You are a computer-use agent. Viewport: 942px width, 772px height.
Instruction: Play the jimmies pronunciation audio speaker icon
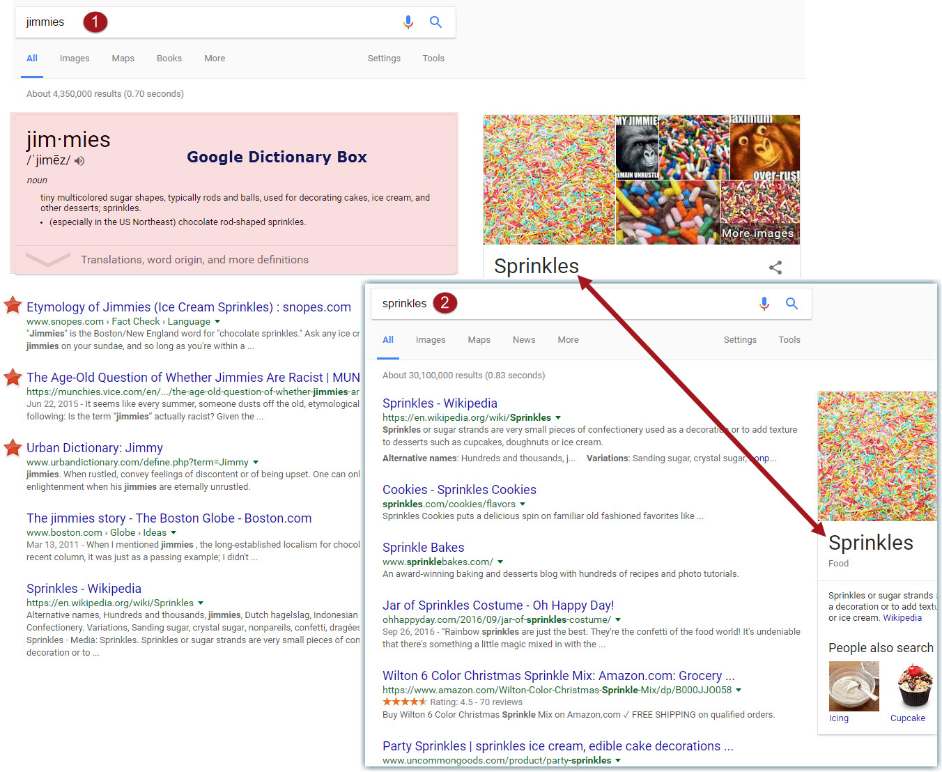pyautogui.click(x=80, y=161)
